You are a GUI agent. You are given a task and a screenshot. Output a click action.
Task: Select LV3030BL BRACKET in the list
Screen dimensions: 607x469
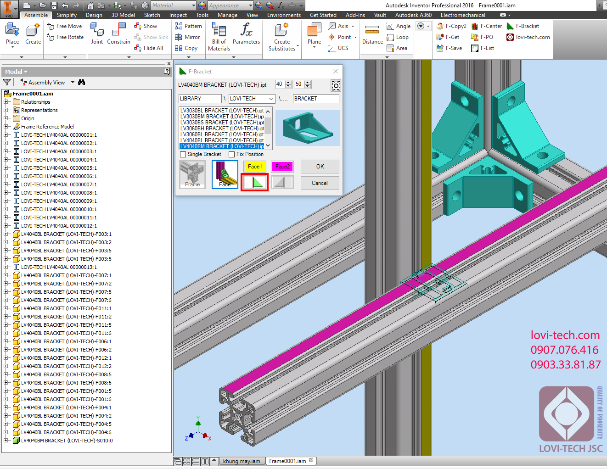[x=222, y=111]
